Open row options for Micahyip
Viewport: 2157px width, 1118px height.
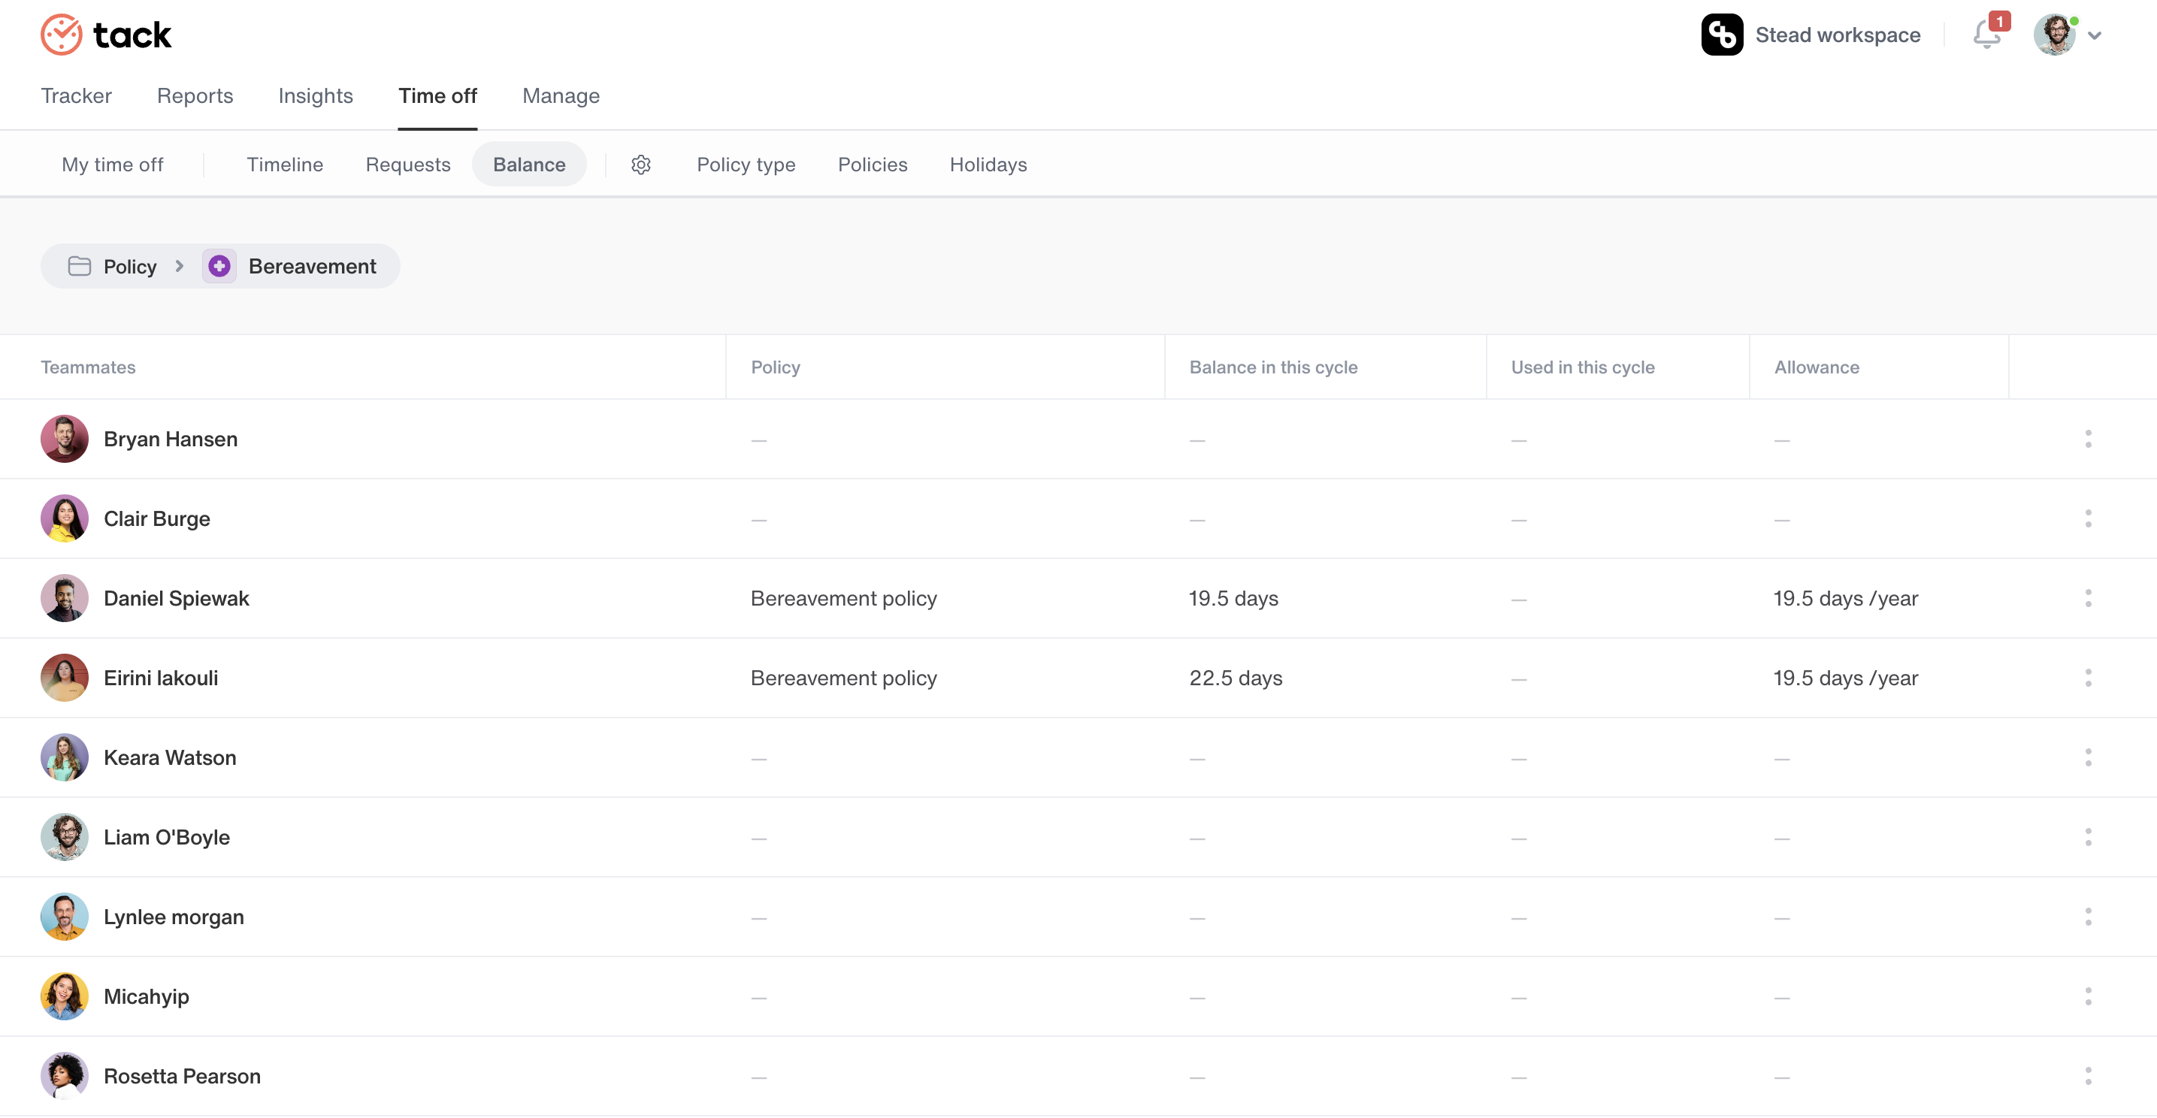pyautogui.click(x=2088, y=996)
